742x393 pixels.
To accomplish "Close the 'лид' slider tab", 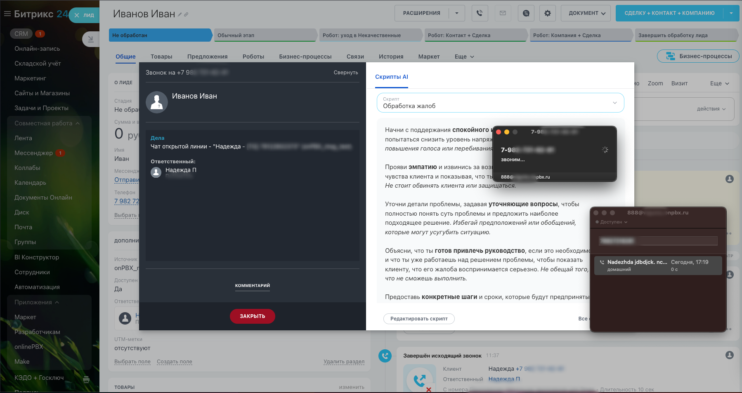I will (x=77, y=15).
